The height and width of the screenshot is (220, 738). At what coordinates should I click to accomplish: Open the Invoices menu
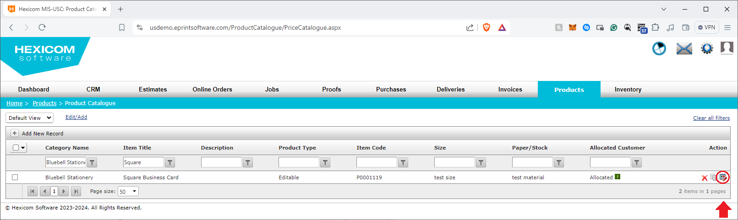[510, 89]
